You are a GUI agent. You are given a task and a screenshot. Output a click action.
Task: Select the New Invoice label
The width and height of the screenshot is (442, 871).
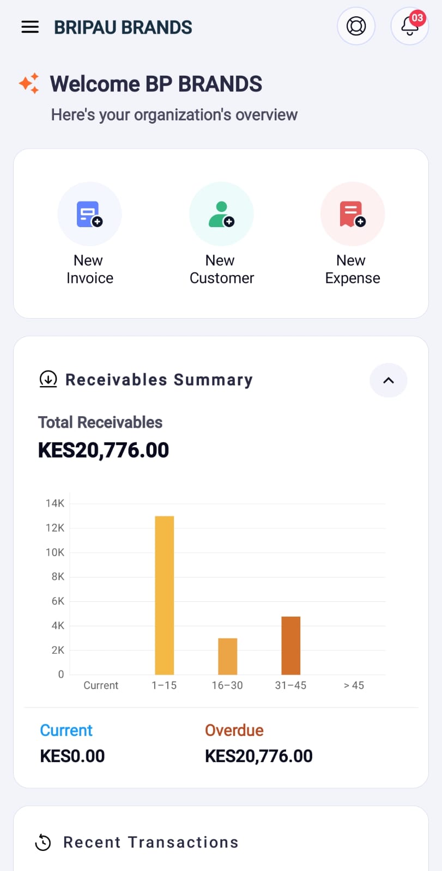click(x=89, y=269)
